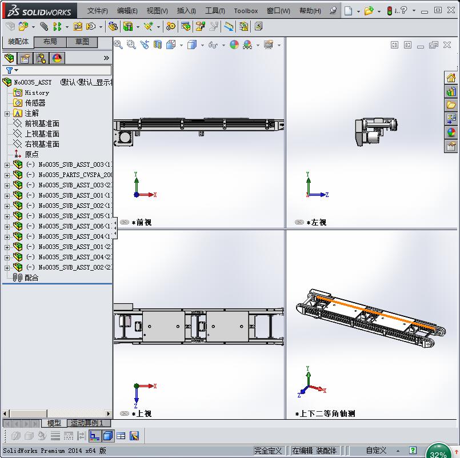Toggle the view axes button in bottom toolbar
460x458 pixels.
94,436
